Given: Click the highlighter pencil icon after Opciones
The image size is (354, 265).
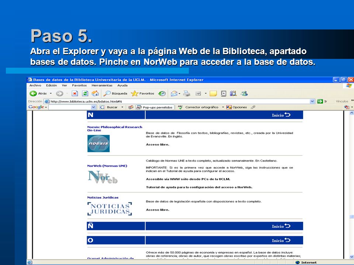Looking at the screenshot, I should pos(253,107).
